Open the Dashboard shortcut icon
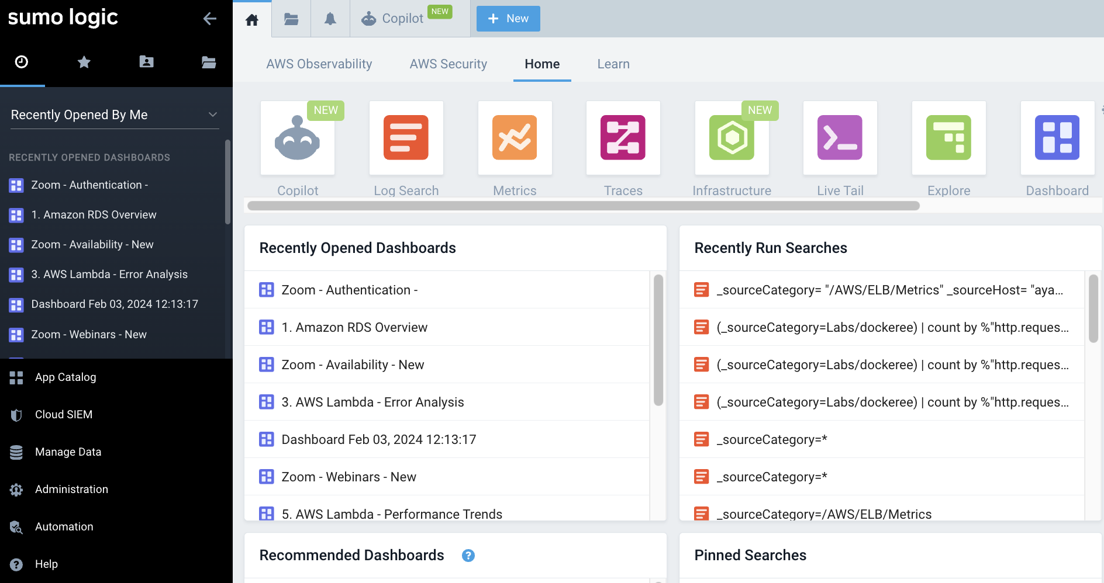Viewport: 1104px width, 583px height. coord(1058,138)
